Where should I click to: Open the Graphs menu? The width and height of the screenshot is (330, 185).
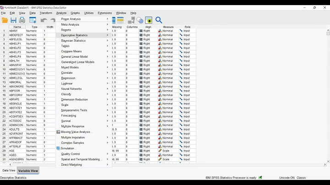pos(75,13)
